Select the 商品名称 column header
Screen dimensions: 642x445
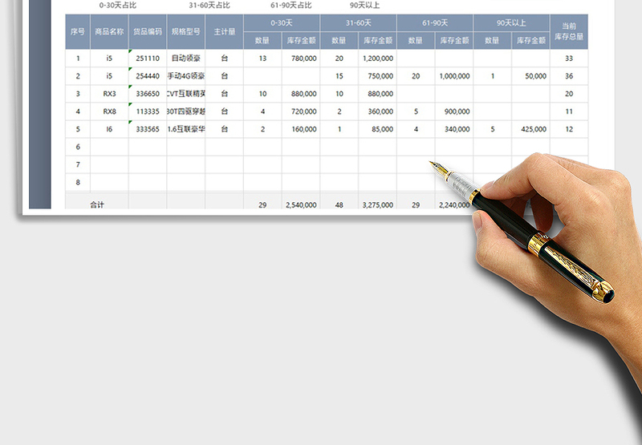point(109,32)
